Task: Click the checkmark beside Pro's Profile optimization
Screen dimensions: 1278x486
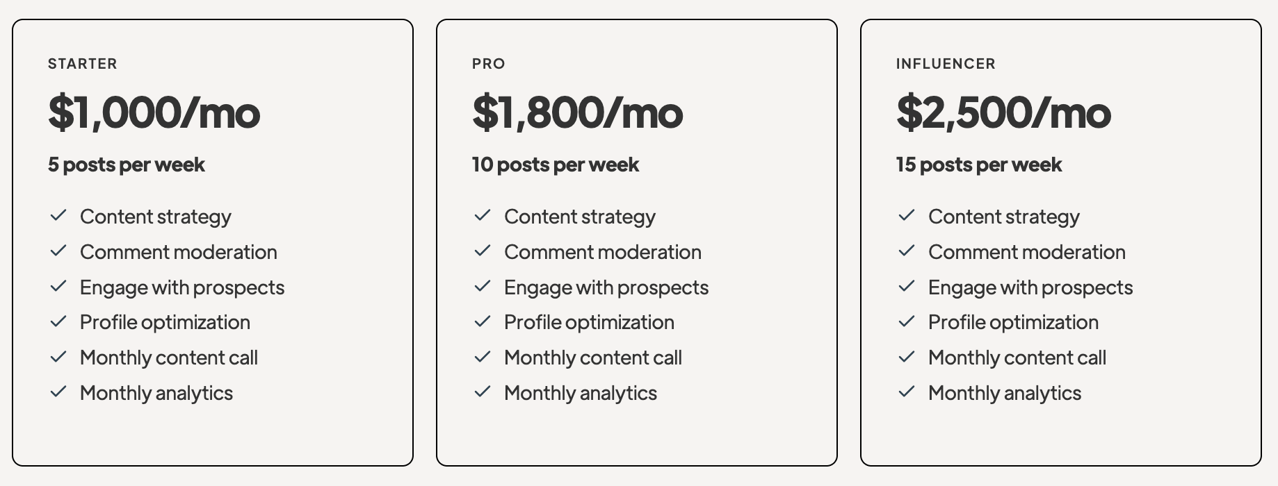Action: pos(483,321)
